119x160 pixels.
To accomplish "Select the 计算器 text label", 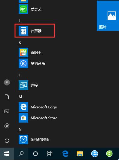I will pos(36,31).
